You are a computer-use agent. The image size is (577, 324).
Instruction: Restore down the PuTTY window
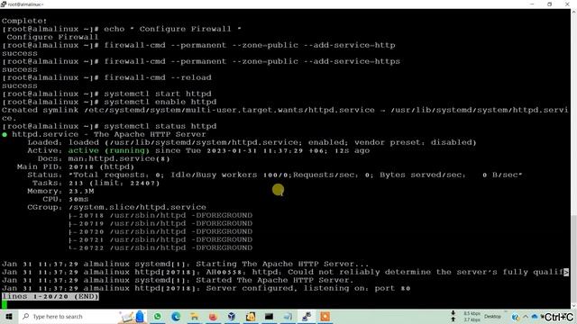click(x=549, y=4)
